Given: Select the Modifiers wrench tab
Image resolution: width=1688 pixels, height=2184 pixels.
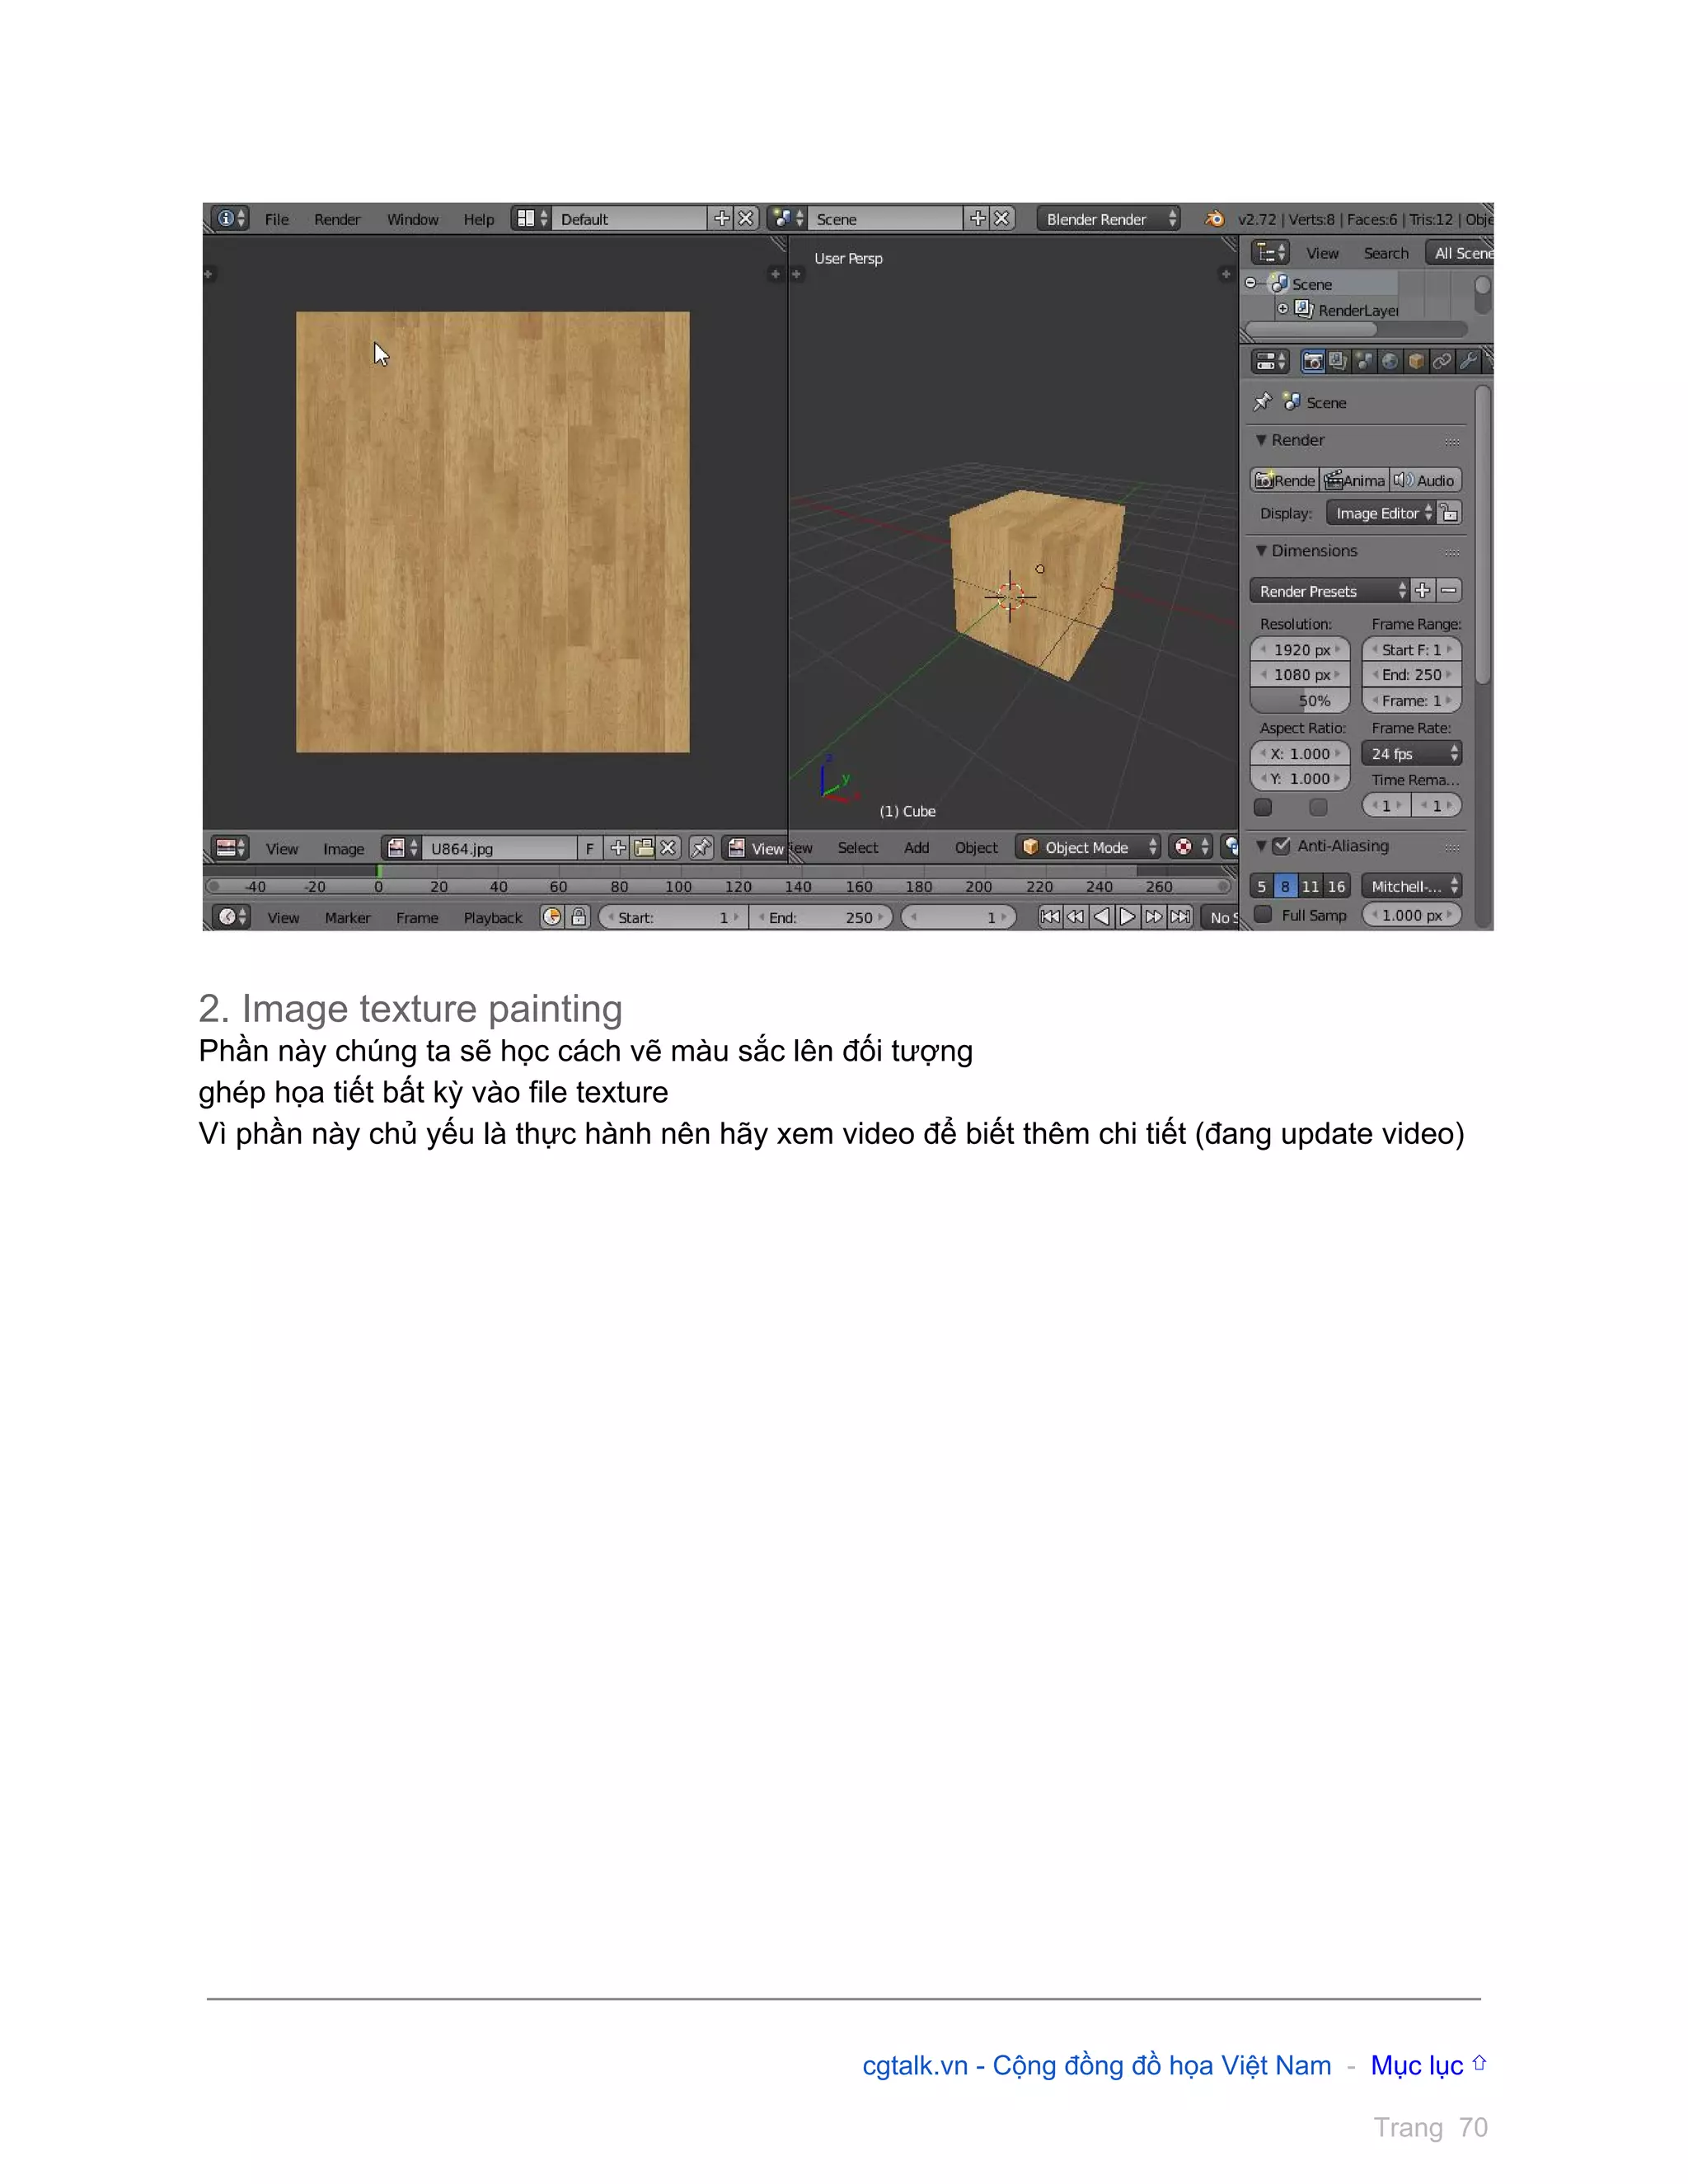Looking at the screenshot, I should pos(1468,361).
